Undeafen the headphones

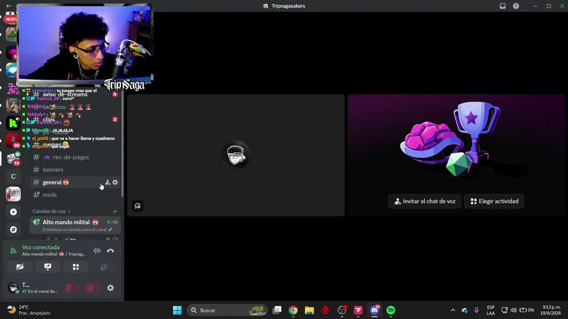(x=89, y=288)
